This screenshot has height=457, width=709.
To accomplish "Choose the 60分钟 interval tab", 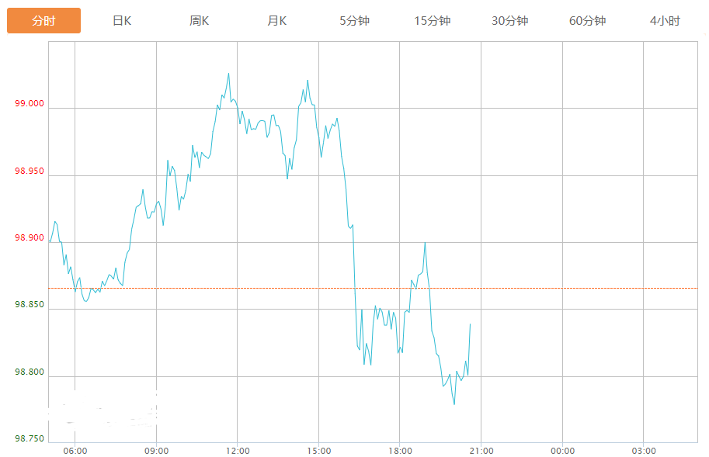I will click(588, 21).
